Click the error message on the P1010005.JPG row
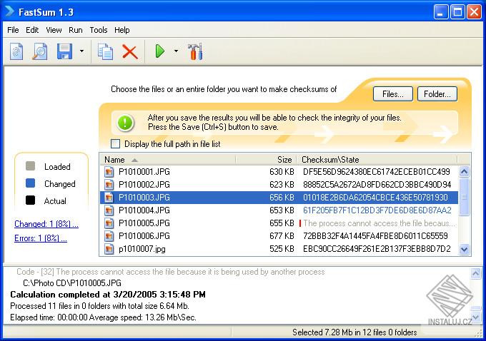Image resolution: width=486 pixels, height=341 pixels. click(x=379, y=223)
